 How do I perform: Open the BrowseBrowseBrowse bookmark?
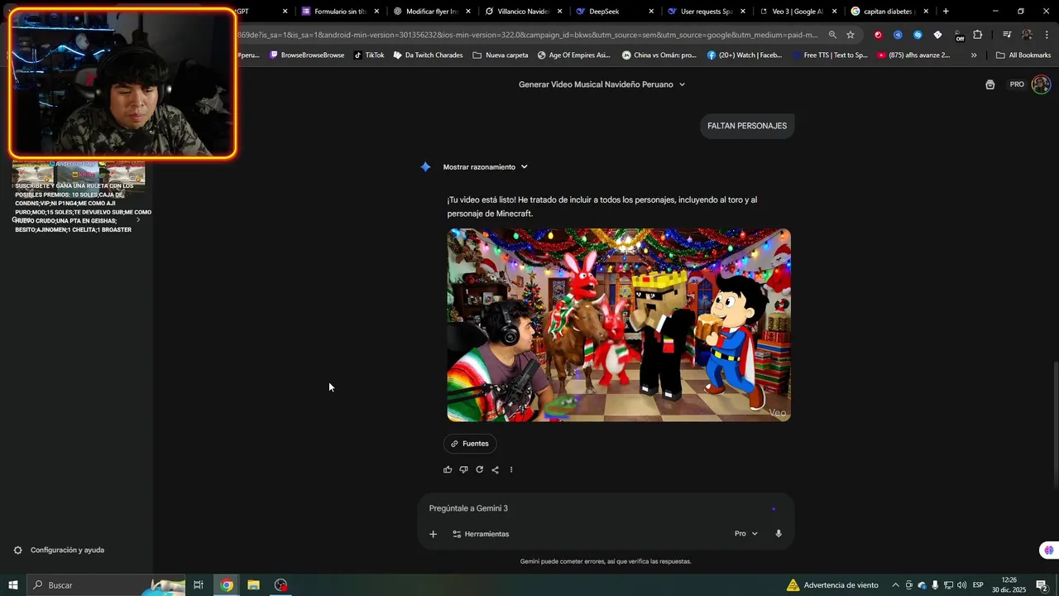tap(307, 55)
